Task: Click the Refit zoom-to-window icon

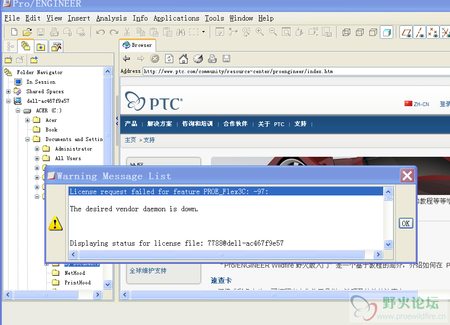Action: click(x=286, y=32)
